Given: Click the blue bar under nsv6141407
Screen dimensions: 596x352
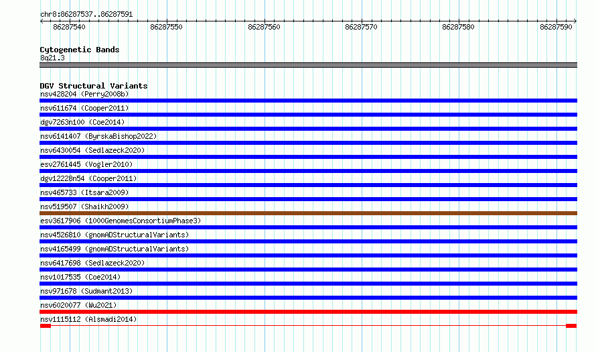Looking at the screenshot, I should (308, 143).
